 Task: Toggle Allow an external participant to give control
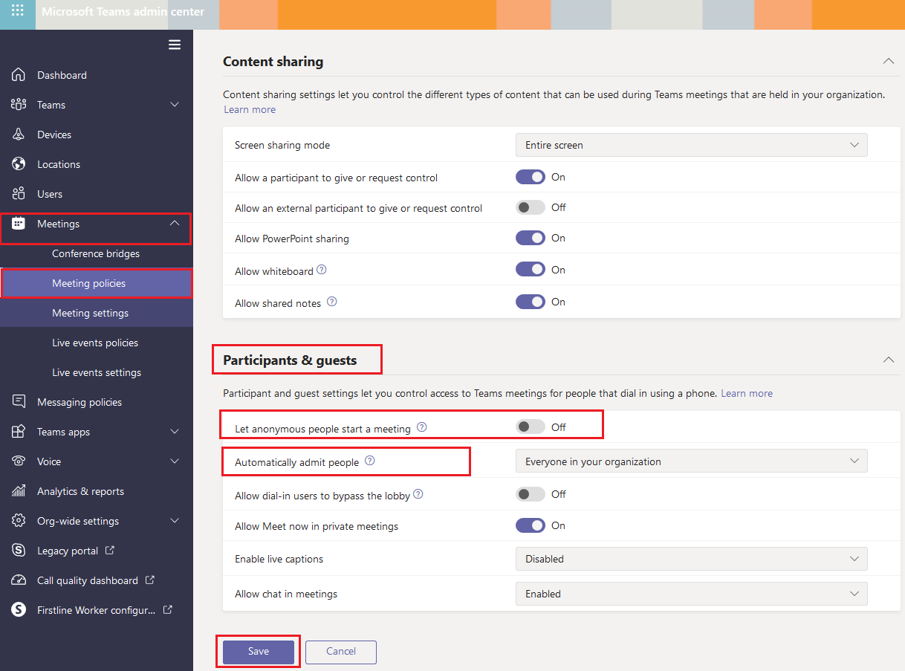point(531,207)
